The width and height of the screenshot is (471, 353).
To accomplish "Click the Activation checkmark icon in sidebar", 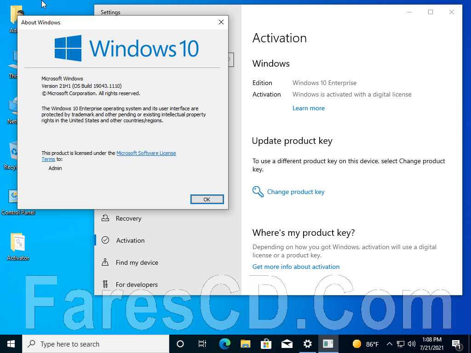I will [x=105, y=240].
